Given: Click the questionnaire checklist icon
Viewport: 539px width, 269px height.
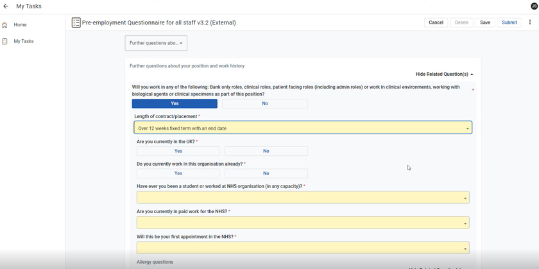Looking at the screenshot, I should [x=76, y=22].
